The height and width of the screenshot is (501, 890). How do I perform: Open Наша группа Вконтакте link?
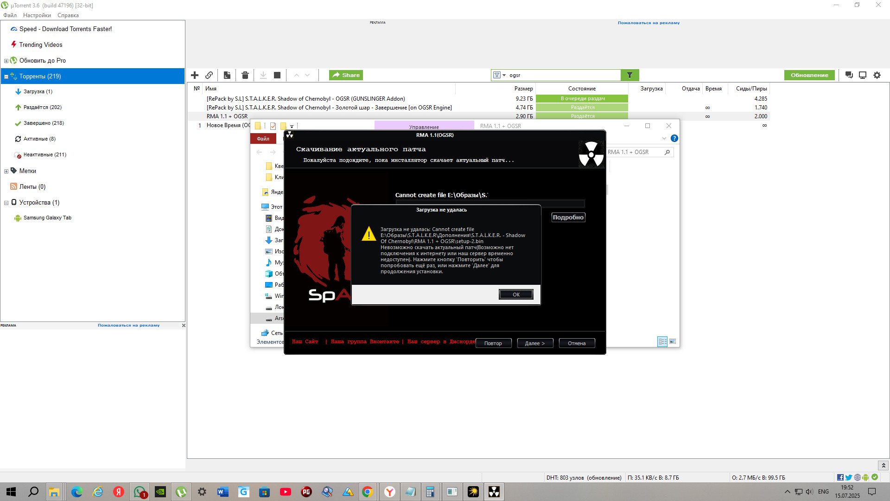[x=365, y=341]
